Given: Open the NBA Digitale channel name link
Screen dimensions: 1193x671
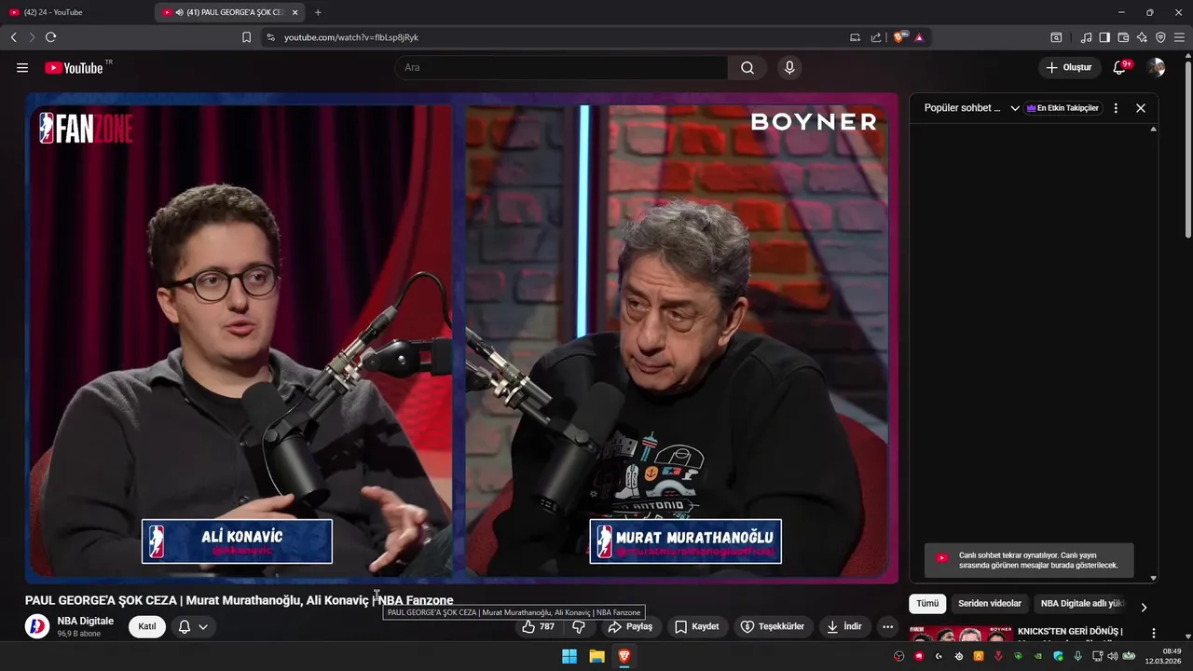Looking at the screenshot, I should point(86,621).
